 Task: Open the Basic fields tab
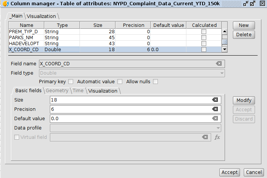click(x=28, y=91)
